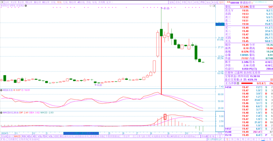
Task: Click the diamond icon at chart top-right
Action: 210,6
